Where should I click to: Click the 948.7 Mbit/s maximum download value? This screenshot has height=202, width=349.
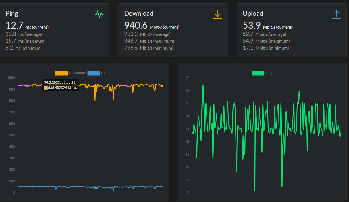tap(149, 41)
